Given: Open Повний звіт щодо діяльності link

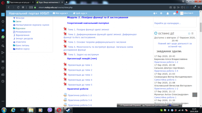Looking at the screenshot, I should 175,45.
